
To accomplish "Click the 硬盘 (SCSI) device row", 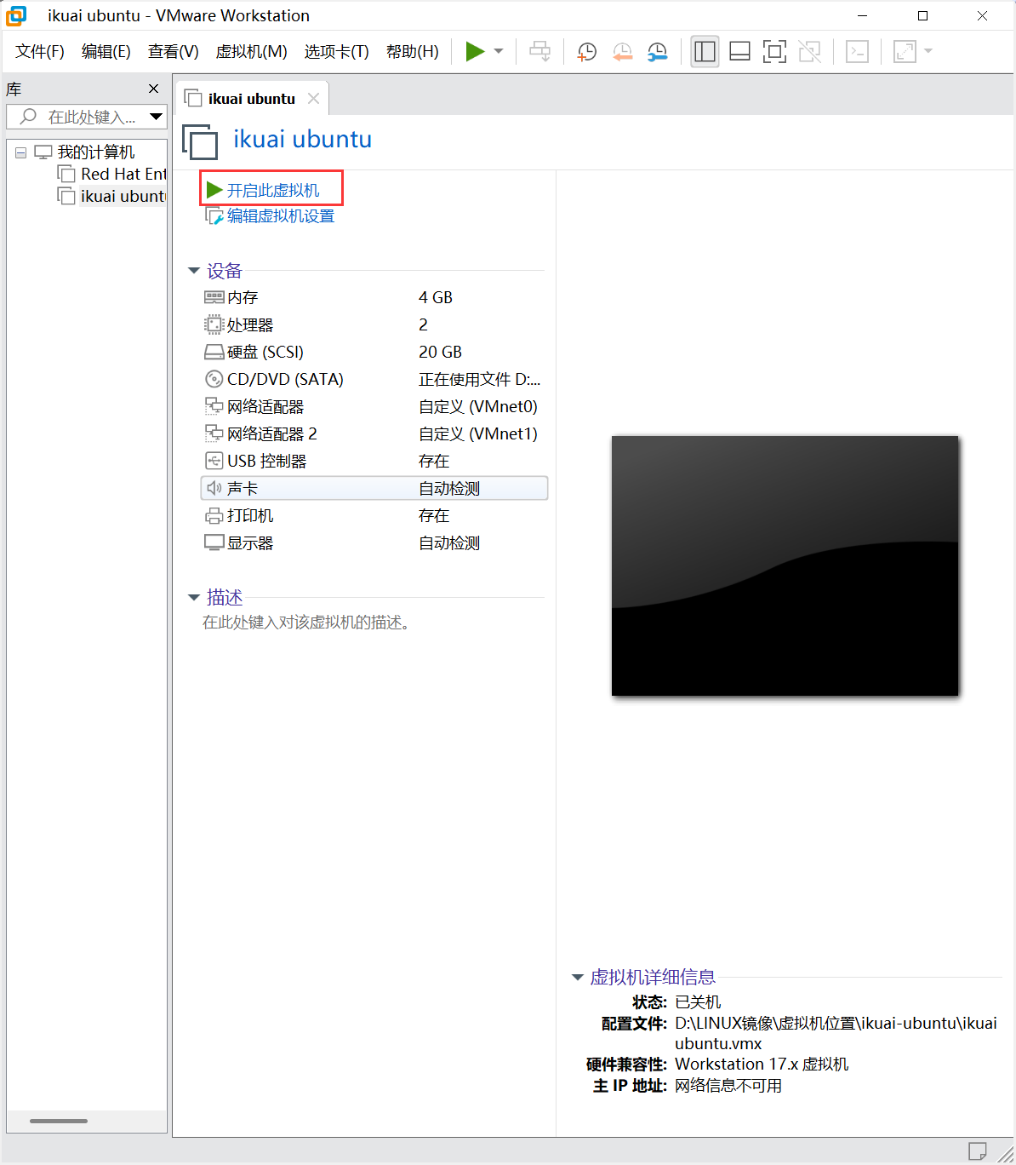I will [x=374, y=352].
